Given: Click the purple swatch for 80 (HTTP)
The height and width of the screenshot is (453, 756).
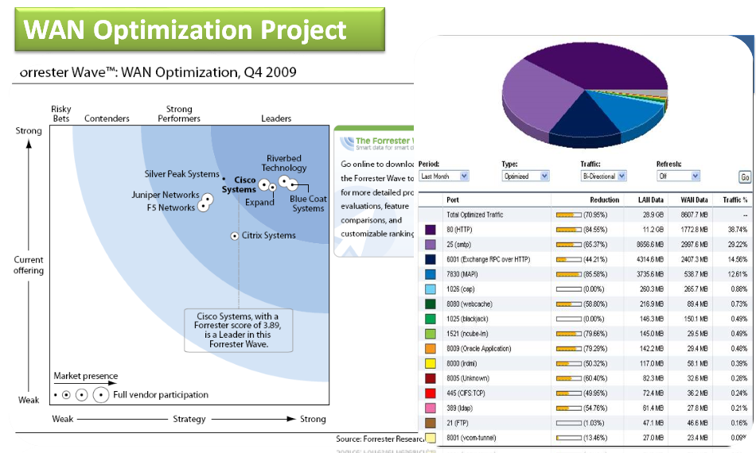Looking at the screenshot, I should pyautogui.click(x=430, y=230).
